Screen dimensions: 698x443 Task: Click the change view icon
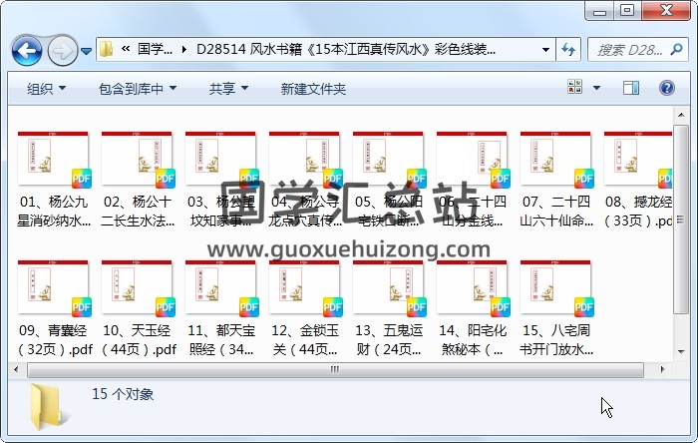(588, 89)
